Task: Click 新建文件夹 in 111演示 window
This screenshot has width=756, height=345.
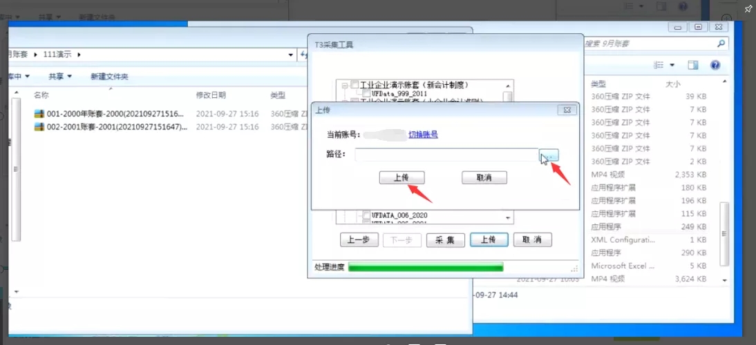Action: click(x=109, y=76)
